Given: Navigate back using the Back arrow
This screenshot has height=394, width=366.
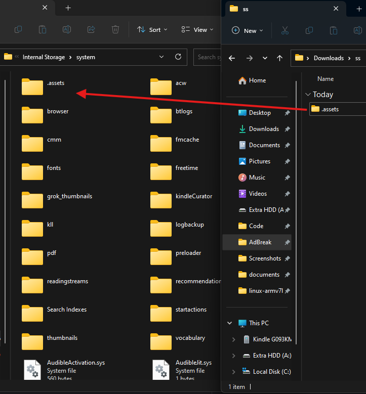Looking at the screenshot, I should coord(232,58).
